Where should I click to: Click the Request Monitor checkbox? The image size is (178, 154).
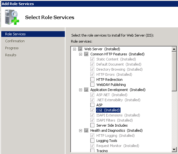pos(92,146)
